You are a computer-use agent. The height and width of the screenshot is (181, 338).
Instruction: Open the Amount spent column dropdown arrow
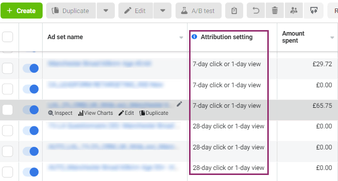[332, 38]
